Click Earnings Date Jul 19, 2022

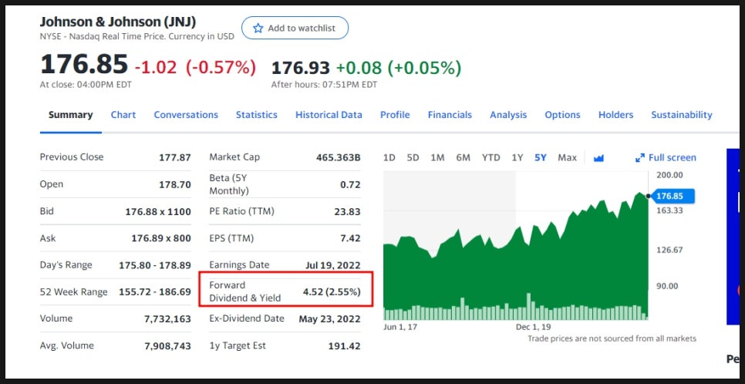tap(333, 265)
